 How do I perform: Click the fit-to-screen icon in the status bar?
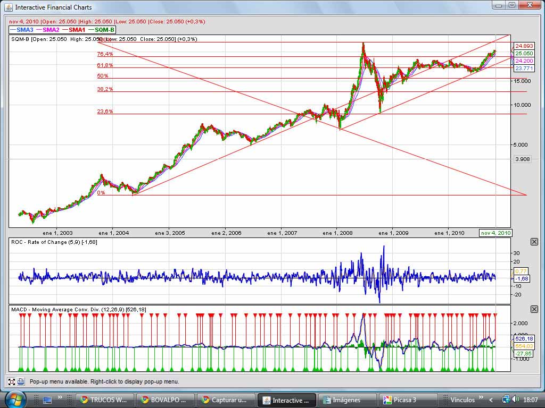[x=11, y=381]
